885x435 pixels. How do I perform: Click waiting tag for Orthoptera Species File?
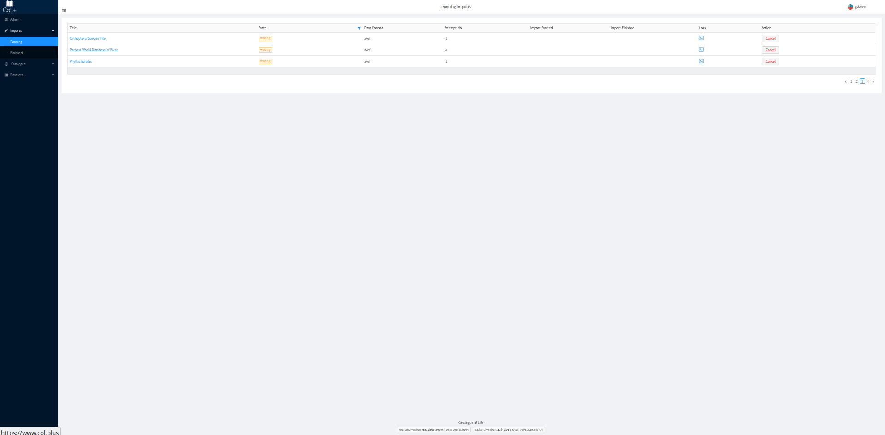(265, 38)
